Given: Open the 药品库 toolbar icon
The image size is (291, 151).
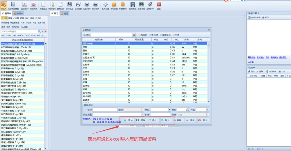Looking at the screenshot, I should click(x=3, y=5).
